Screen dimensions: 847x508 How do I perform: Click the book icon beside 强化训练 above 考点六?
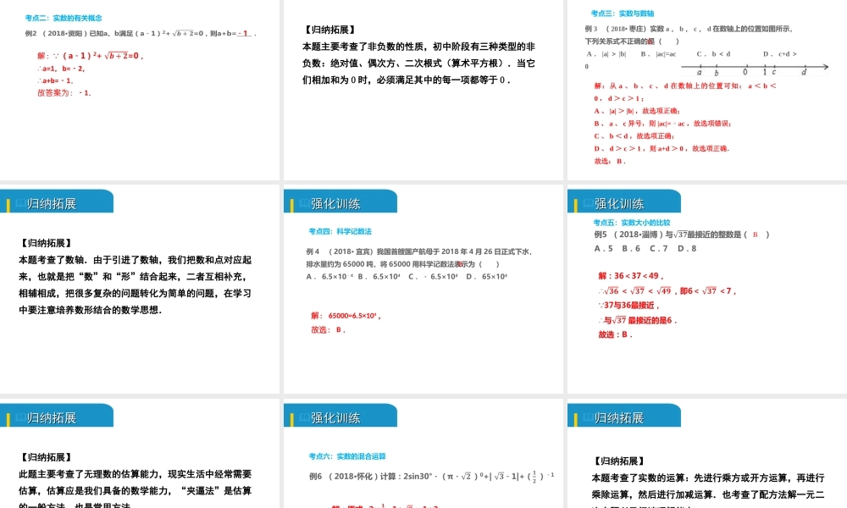point(304,417)
